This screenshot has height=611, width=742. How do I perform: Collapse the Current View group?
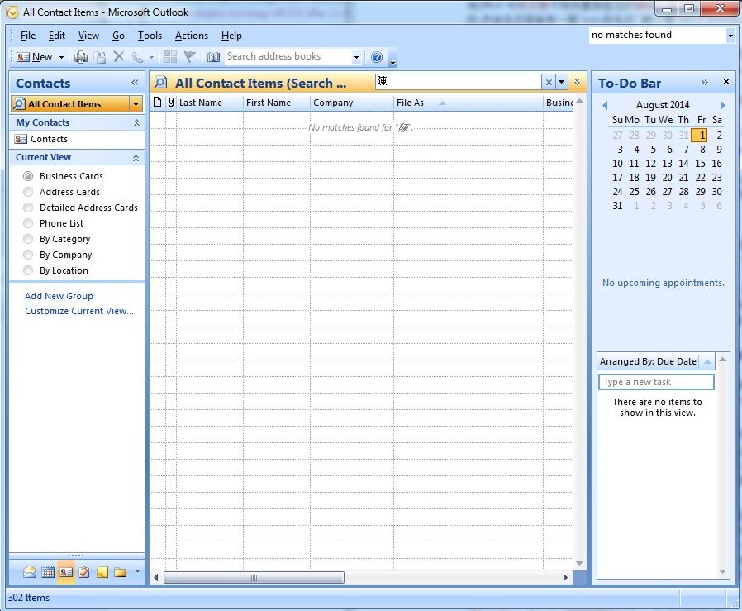pyautogui.click(x=136, y=158)
